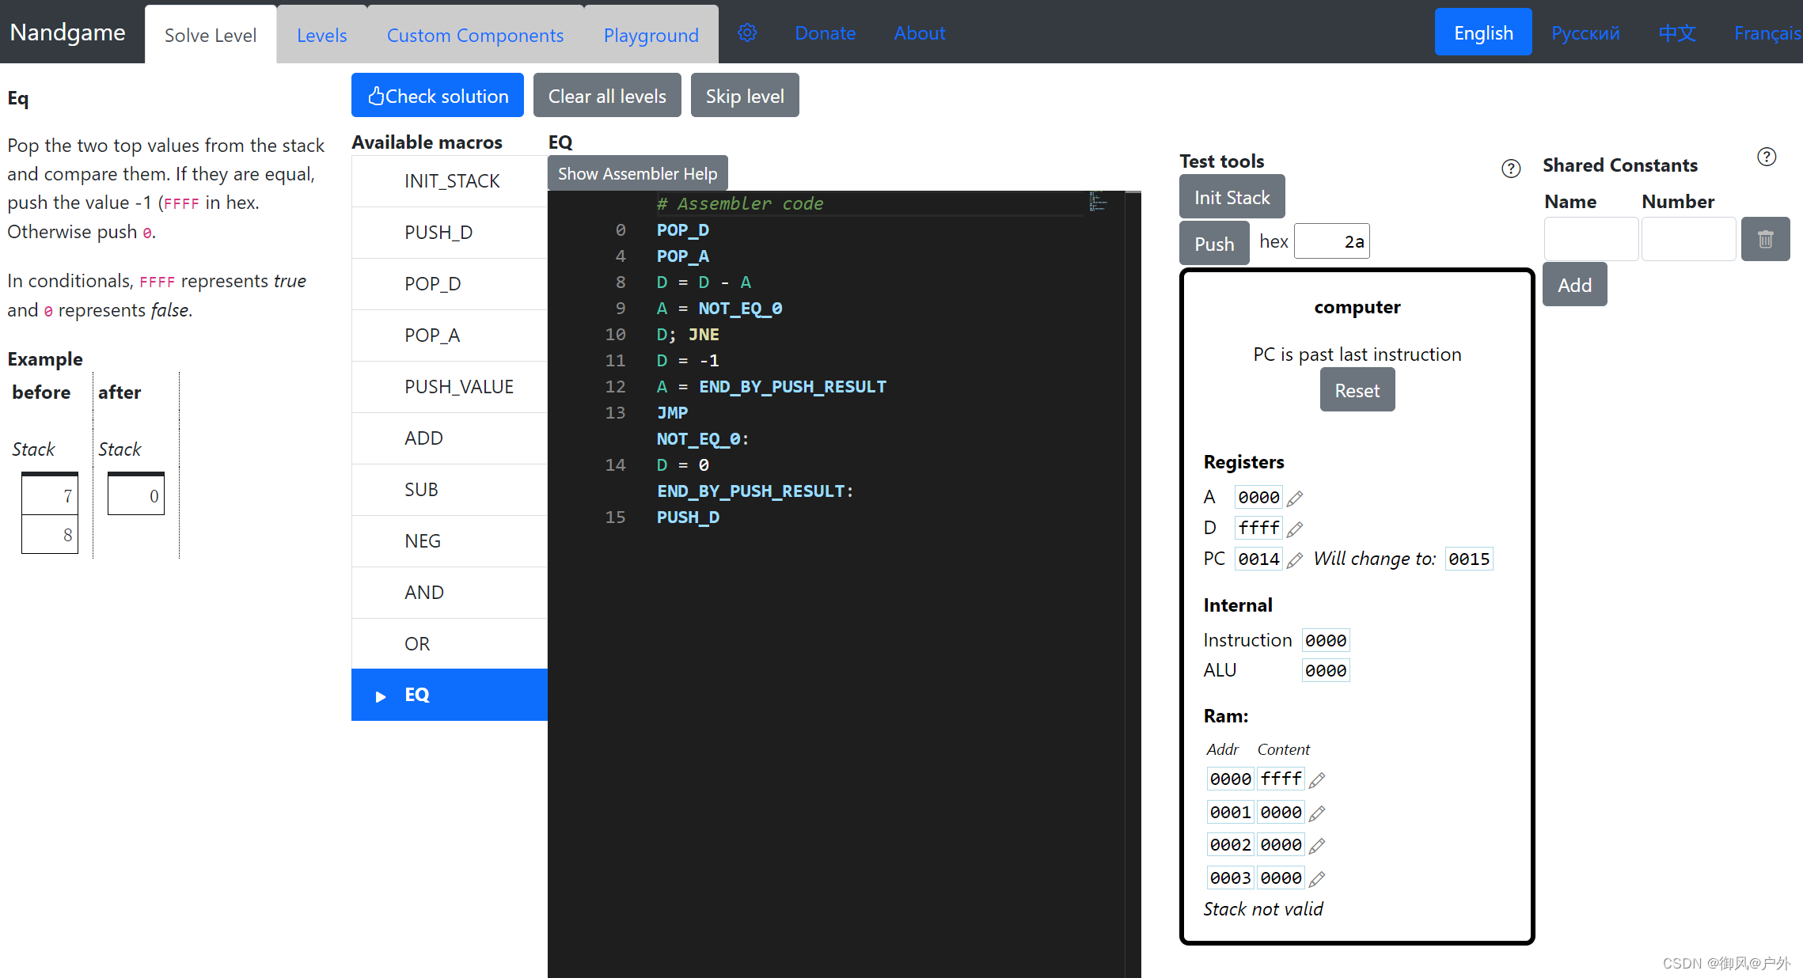The width and height of the screenshot is (1803, 978).
Task: Click the hex value input field
Action: (x=1332, y=241)
